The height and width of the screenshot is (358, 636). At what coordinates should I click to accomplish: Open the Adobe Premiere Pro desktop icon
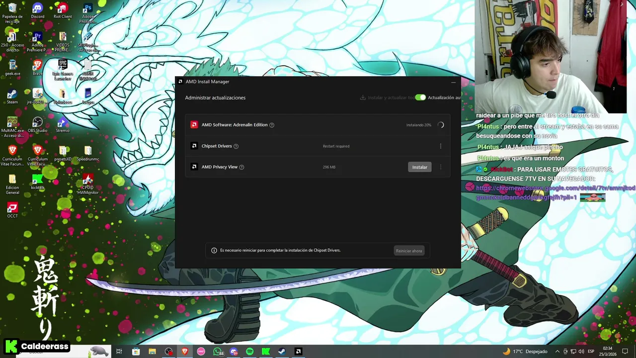tap(37, 42)
